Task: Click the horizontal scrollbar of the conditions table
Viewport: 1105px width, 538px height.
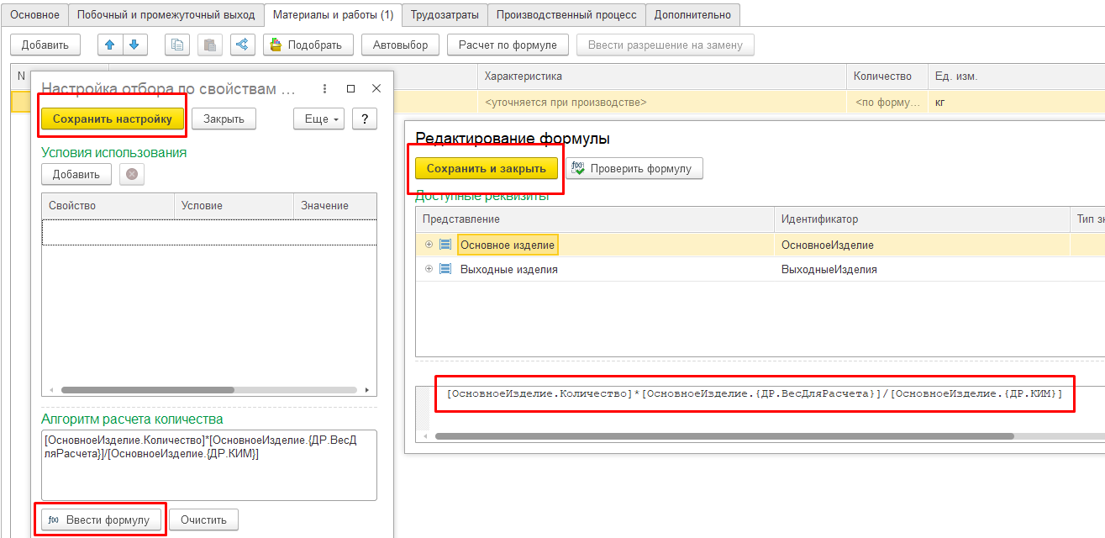Action: [147, 390]
